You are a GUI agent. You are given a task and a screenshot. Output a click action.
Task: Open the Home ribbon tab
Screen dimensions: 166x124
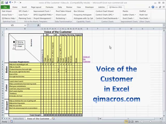point(15,7)
